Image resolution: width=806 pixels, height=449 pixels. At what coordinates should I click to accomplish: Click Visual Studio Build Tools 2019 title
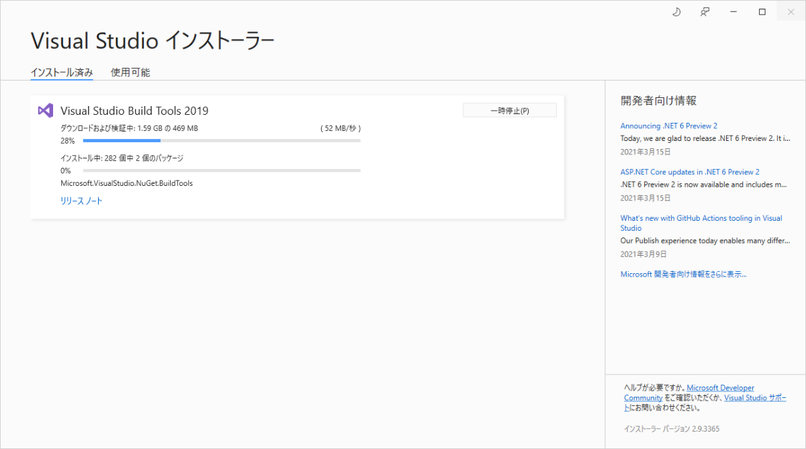coord(134,111)
